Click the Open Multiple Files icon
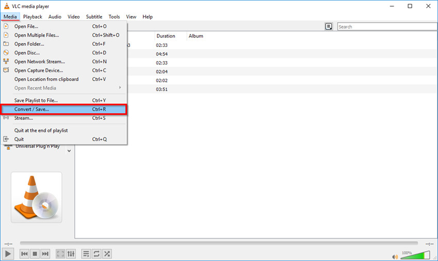The height and width of the screenshot is (261, 438). (x=6, y=35)
